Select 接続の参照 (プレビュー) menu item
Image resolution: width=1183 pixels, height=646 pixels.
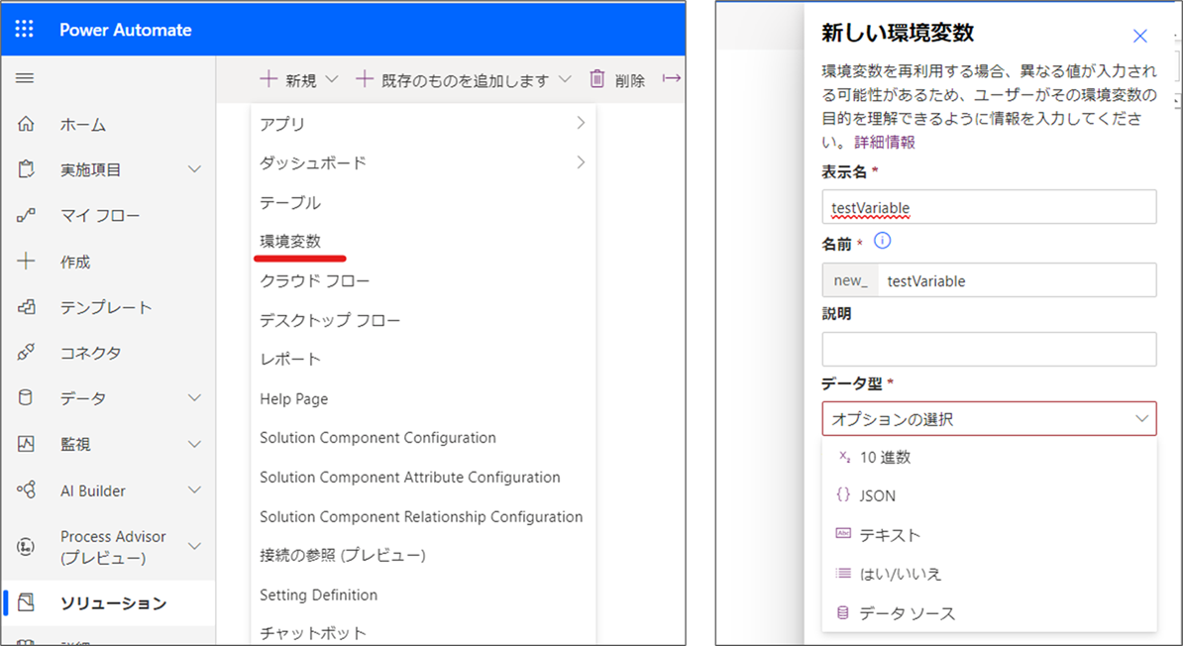[423, 556]
